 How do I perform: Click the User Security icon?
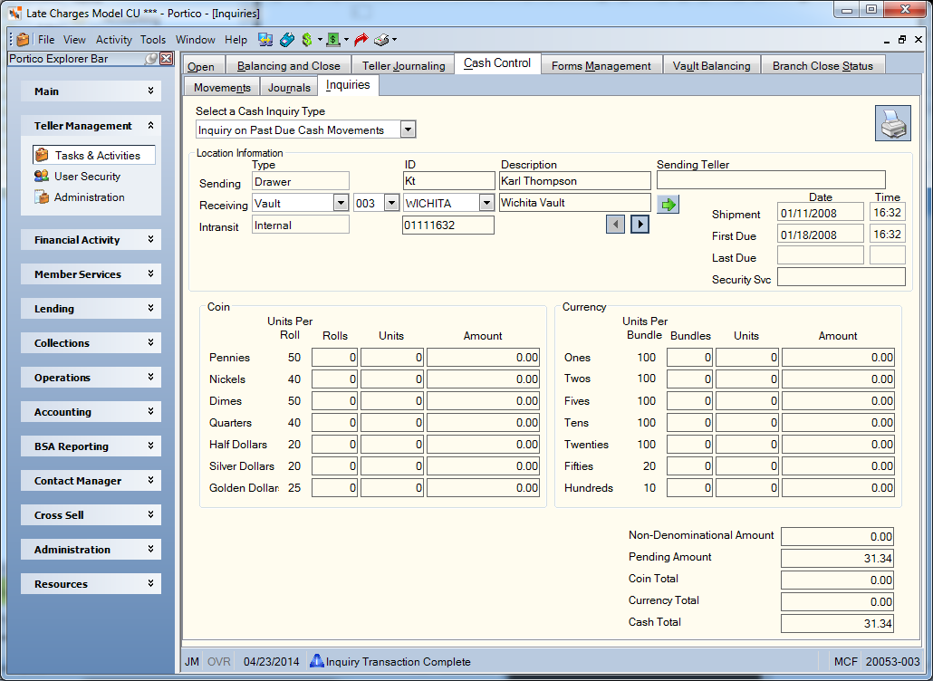41,176
